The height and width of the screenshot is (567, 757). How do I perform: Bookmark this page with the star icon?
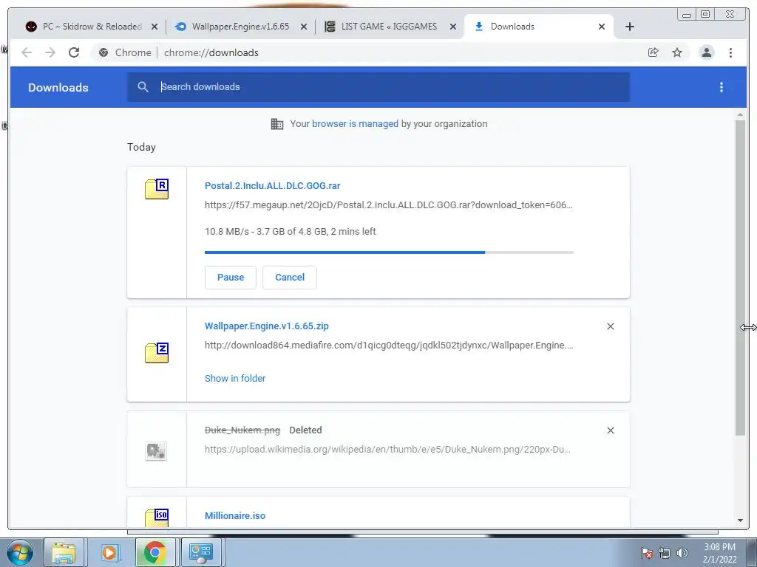click(x=677, y=52)
